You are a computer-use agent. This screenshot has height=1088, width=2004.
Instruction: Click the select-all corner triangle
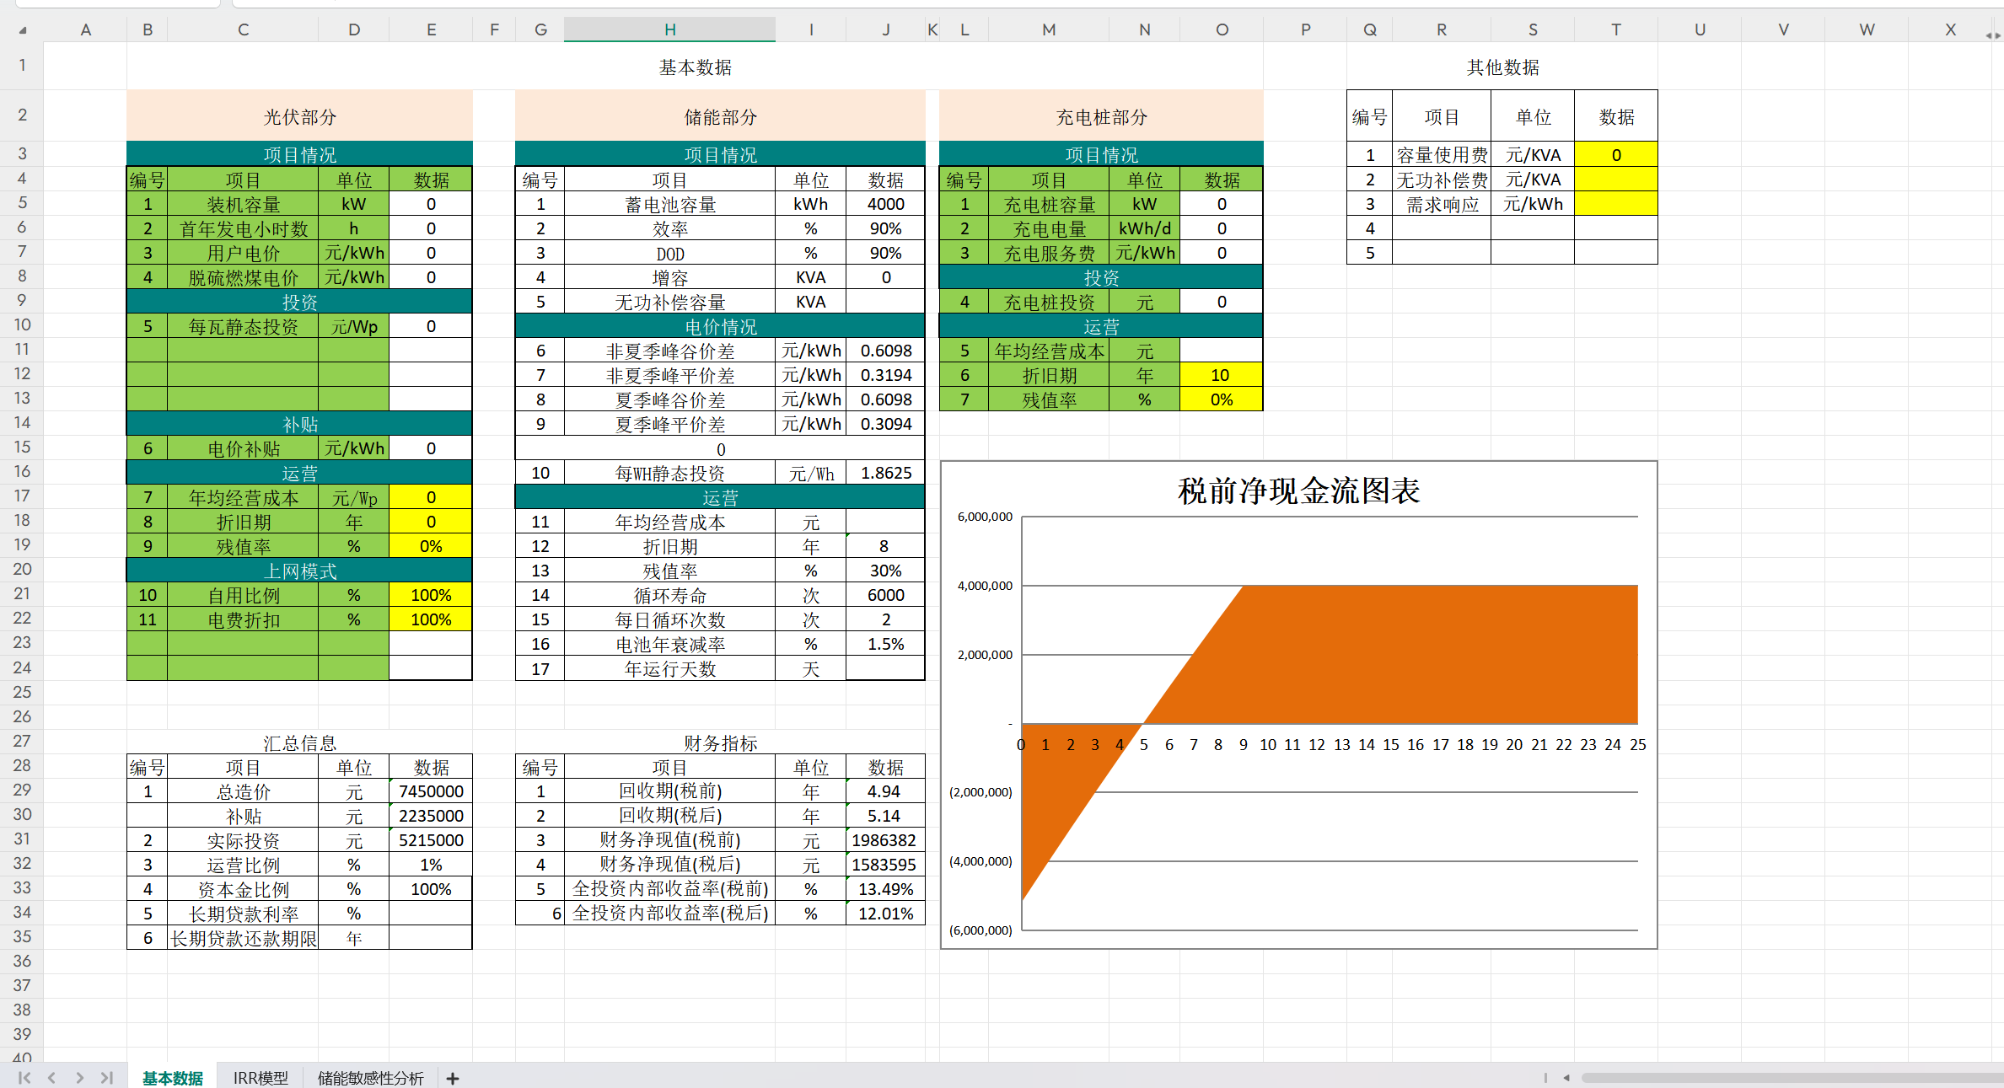click(23, 30)
